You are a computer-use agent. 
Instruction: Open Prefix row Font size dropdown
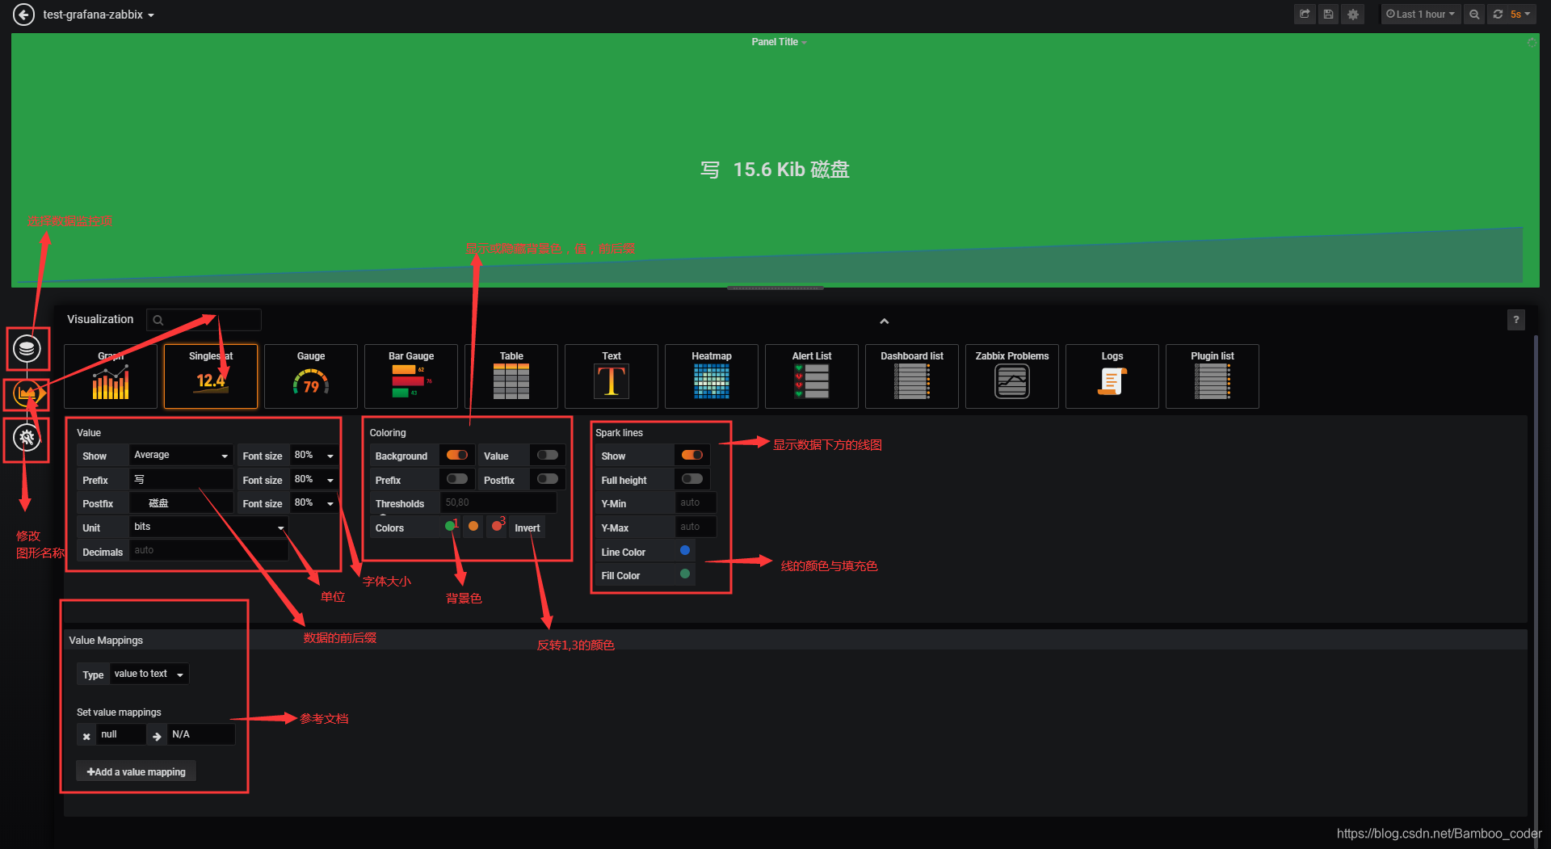click(313, 480)
